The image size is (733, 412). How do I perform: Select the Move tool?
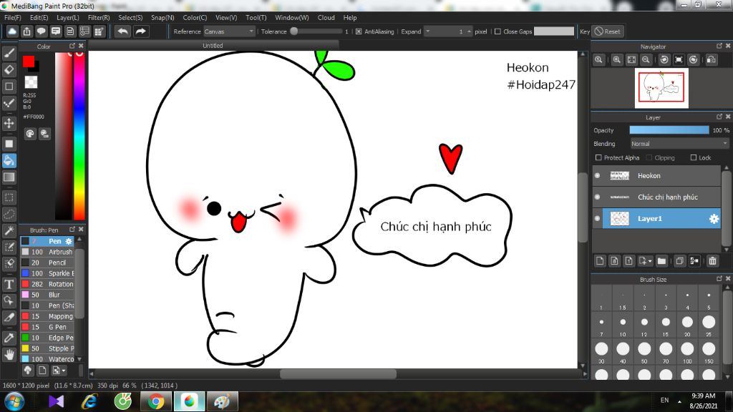coord(9,123)
